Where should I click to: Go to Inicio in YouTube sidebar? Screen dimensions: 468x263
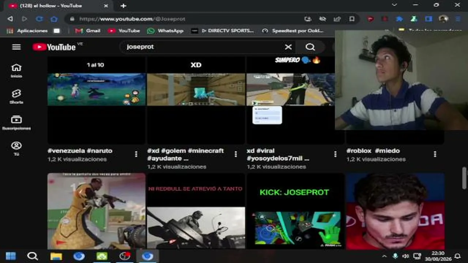[x=16, y=70]
